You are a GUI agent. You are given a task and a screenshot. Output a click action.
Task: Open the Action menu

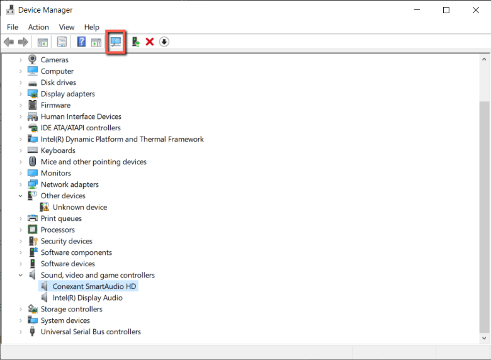38,27
